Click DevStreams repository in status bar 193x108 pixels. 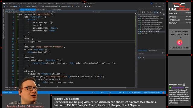[x=137, y=93]
